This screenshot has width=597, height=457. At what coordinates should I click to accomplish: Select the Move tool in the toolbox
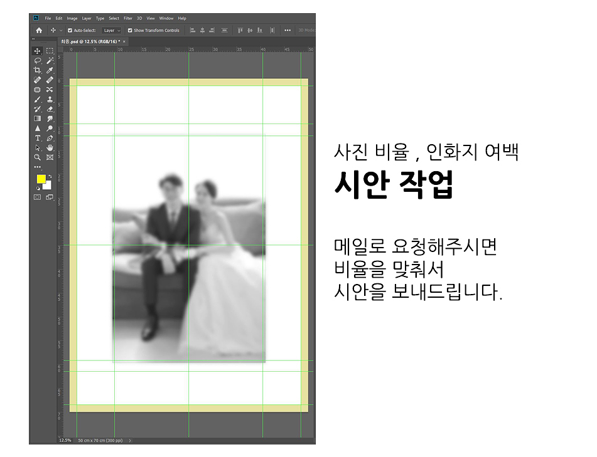coord(37,51)
